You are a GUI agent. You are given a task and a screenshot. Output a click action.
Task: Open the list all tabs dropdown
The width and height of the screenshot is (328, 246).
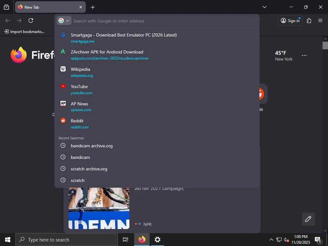click(x=264, y=7)
